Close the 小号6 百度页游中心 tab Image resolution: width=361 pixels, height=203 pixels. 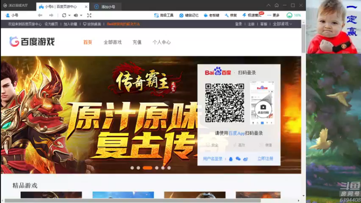click(86, 7)
